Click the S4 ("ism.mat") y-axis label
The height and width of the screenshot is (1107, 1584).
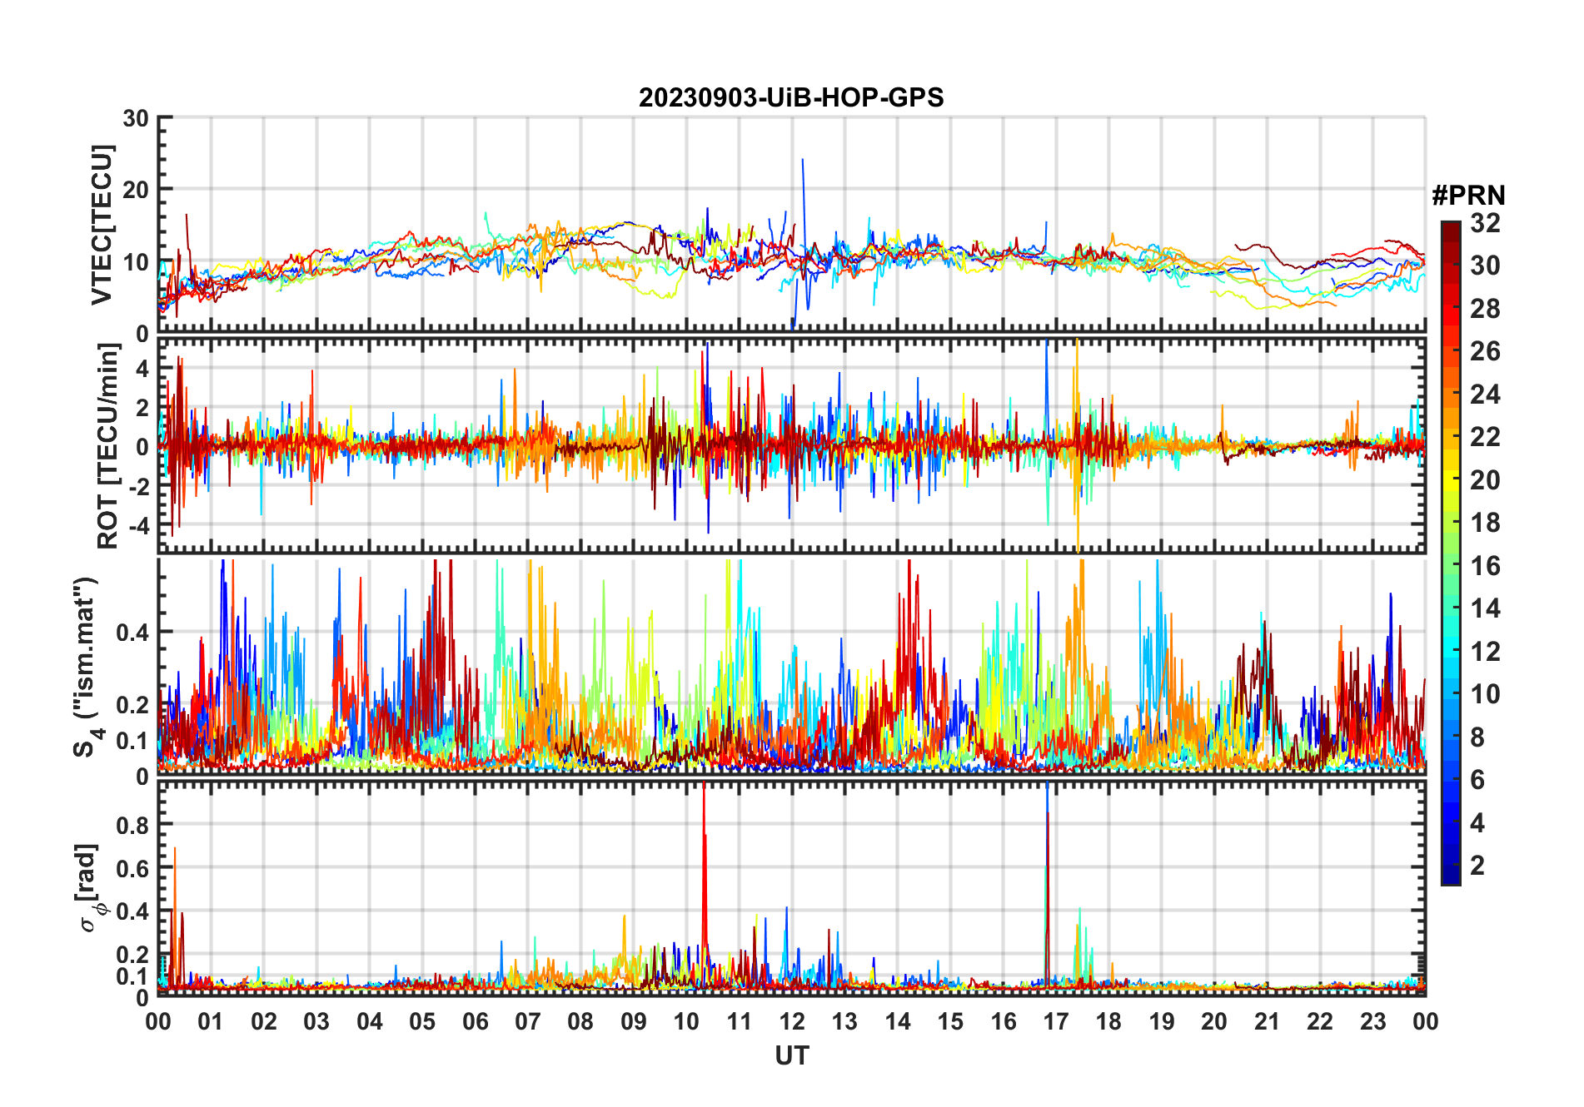[86, 667]
